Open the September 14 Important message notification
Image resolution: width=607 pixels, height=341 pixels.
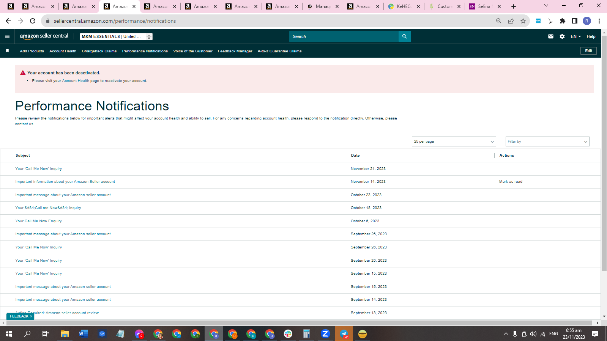click(63, 300)
